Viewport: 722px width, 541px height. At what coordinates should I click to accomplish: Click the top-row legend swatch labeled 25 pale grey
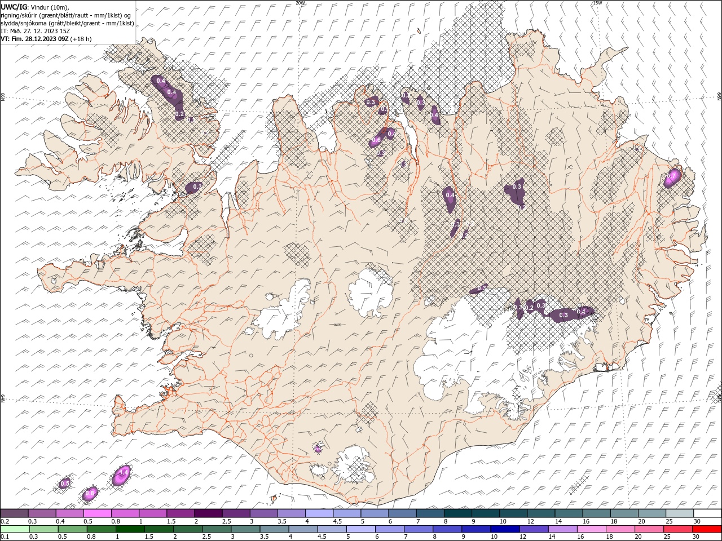point(679,513)
